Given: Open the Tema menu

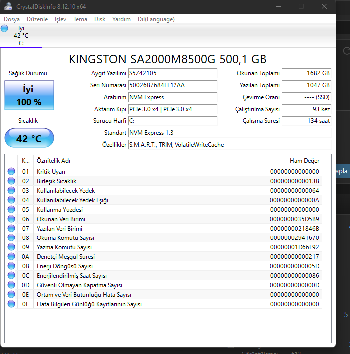Looking at the screenshot, I should tap(80, 19).
